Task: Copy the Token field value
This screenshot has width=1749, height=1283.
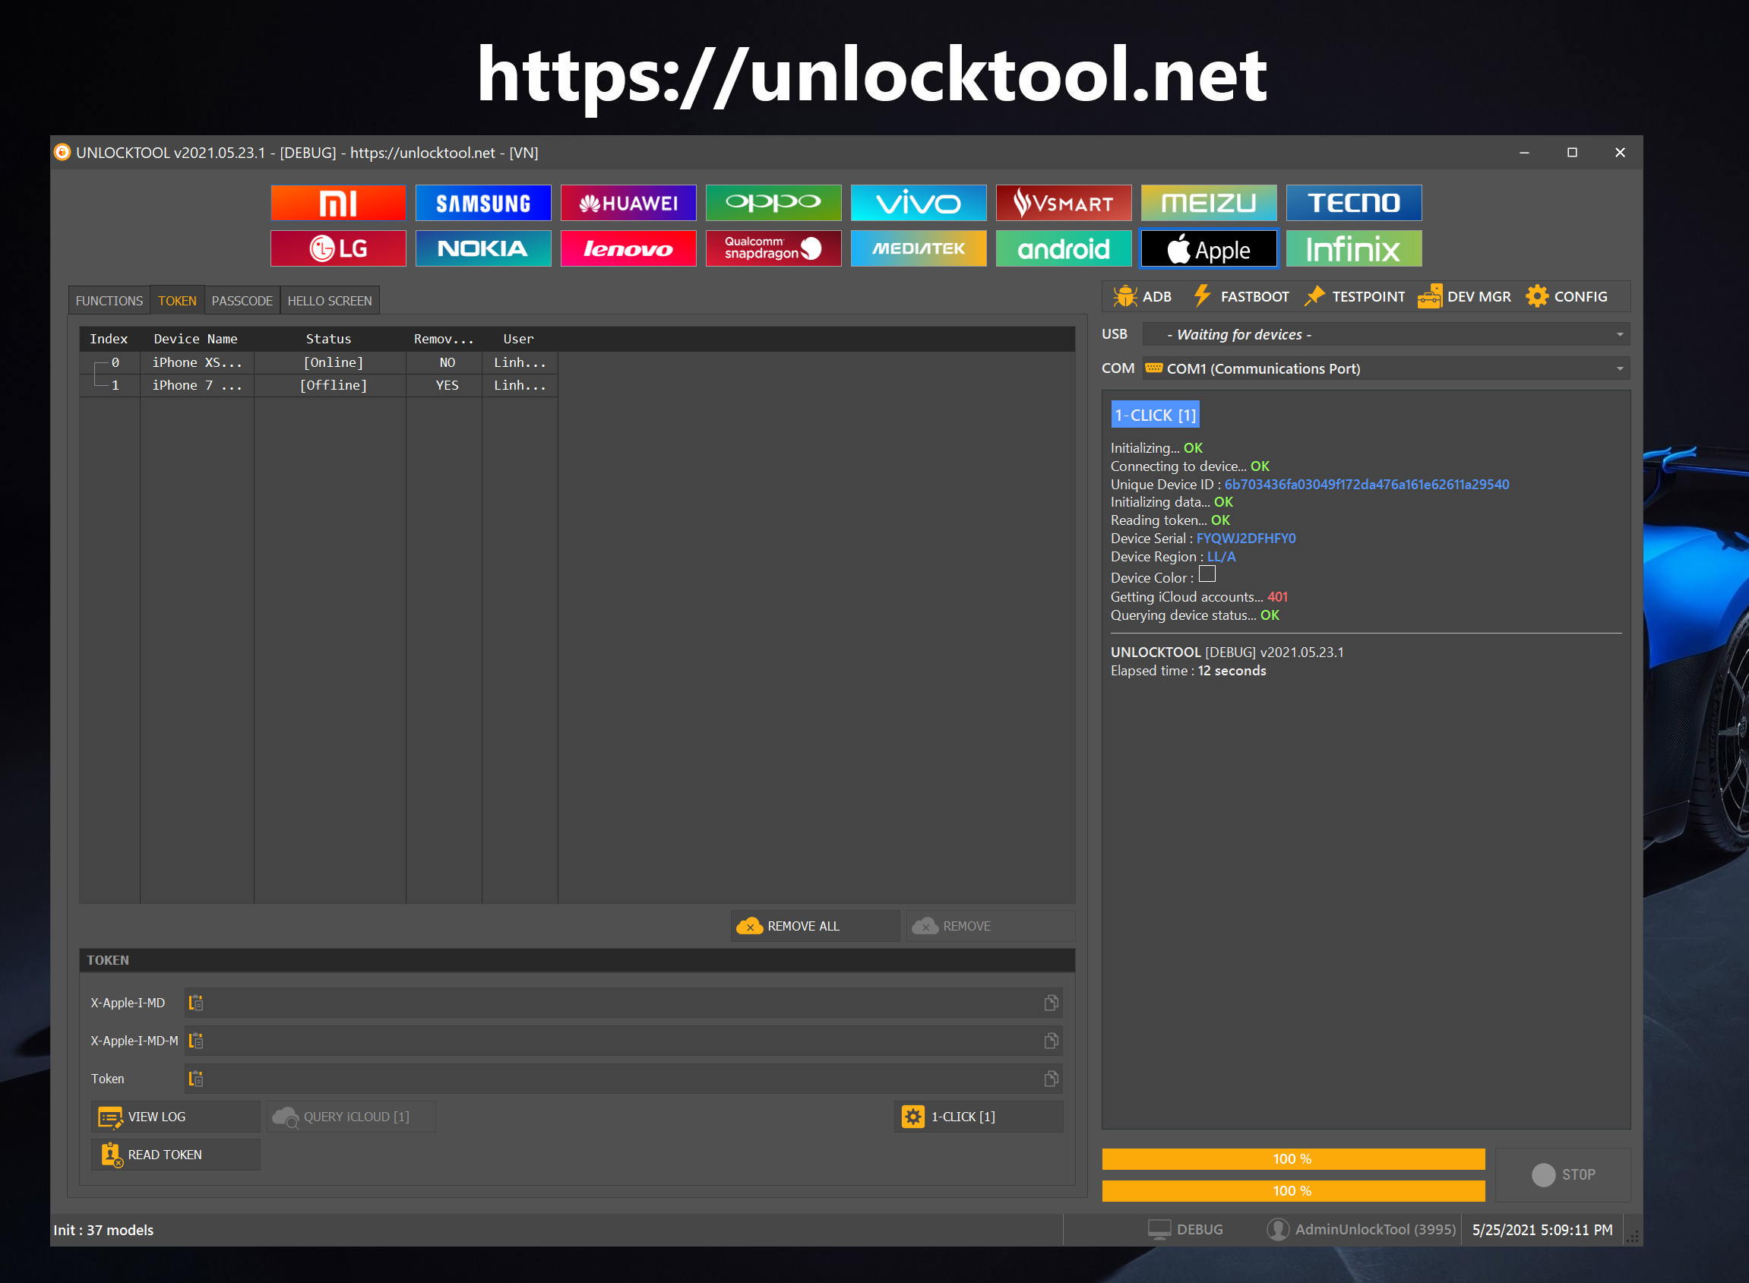Action: click(1051, 1079)
